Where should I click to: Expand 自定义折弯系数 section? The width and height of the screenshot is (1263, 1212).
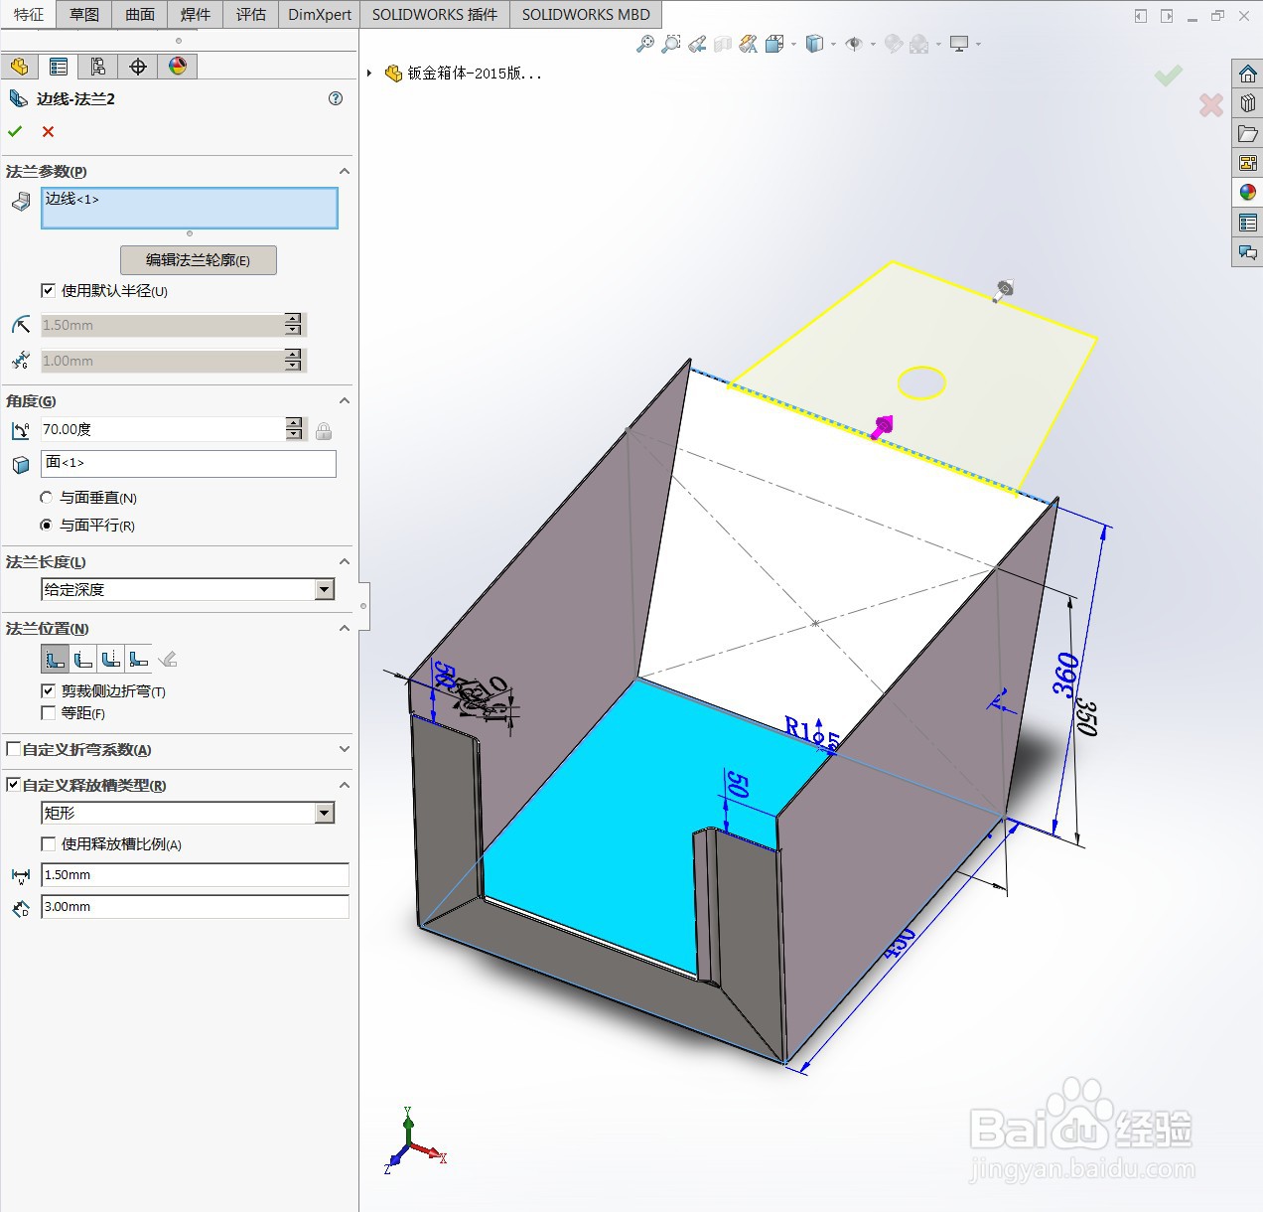345,749
